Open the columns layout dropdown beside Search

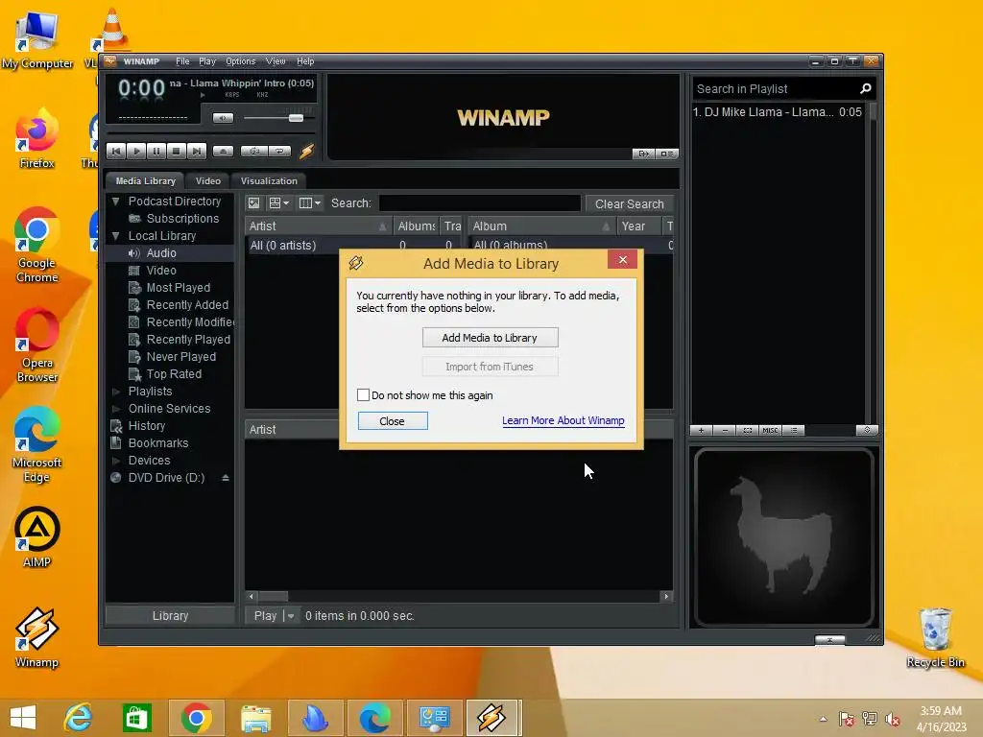310,203
